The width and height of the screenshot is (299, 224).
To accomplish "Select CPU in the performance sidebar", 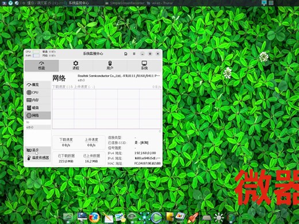I will click(x=38, y=92).
